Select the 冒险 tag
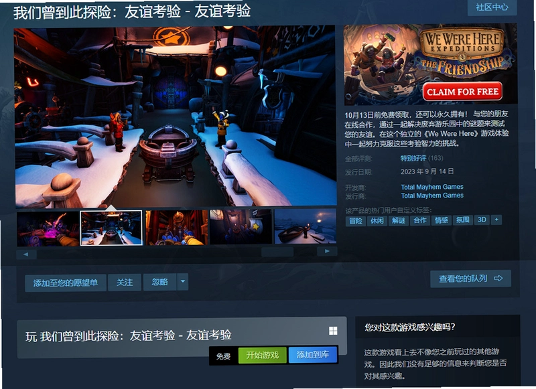Screen dimensions: 536x389 tap(356, 221)
